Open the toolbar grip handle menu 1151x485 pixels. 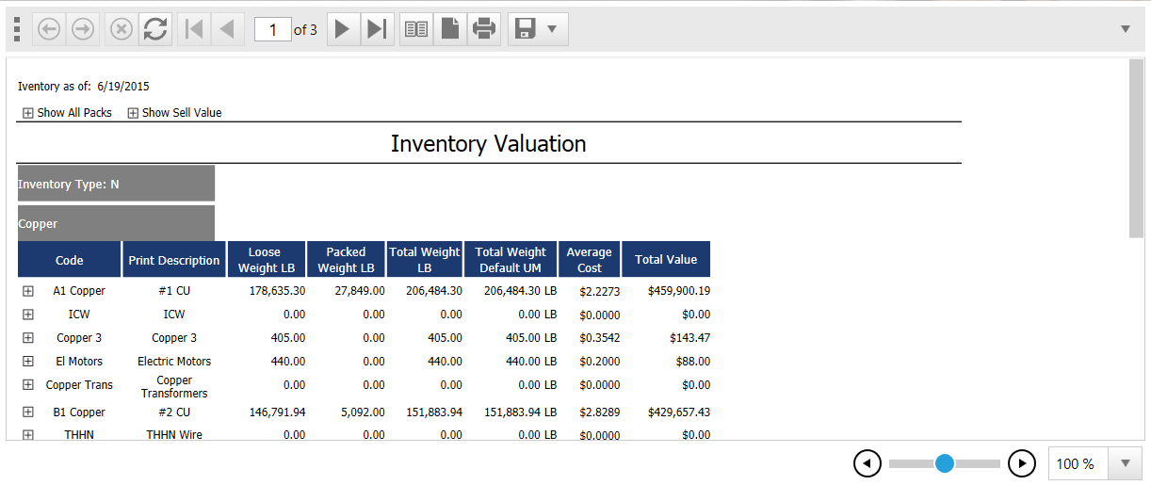17,29
